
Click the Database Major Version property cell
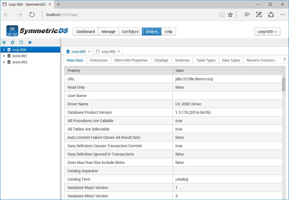(x=118, y=187)
